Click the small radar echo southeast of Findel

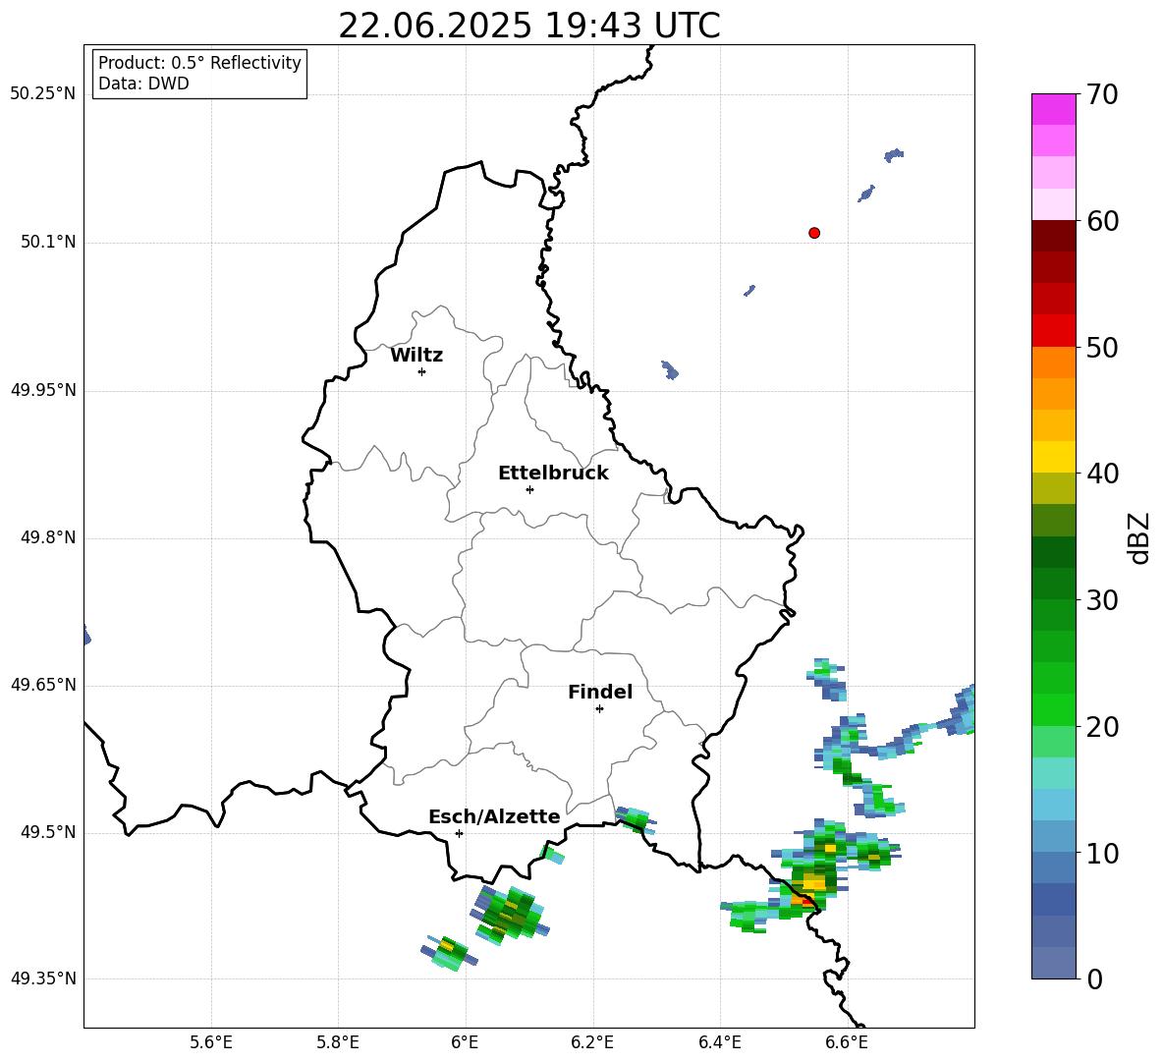(x=635, y=819)
